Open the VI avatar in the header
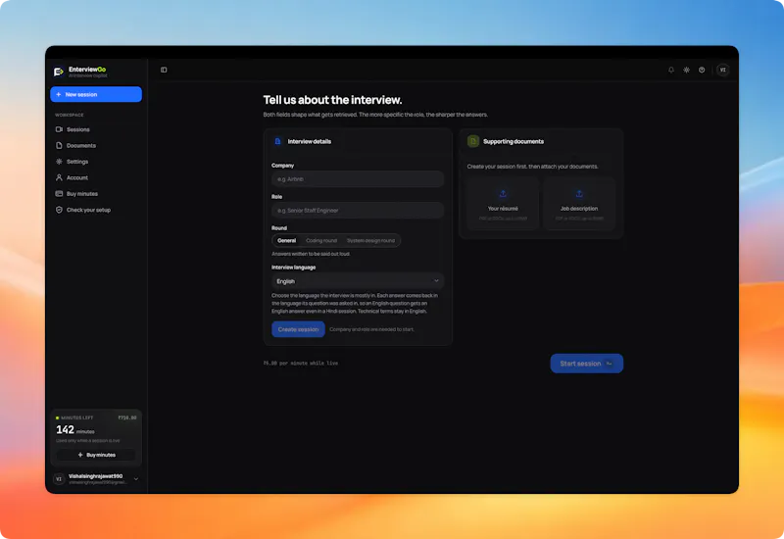 (x=722, y=70)
